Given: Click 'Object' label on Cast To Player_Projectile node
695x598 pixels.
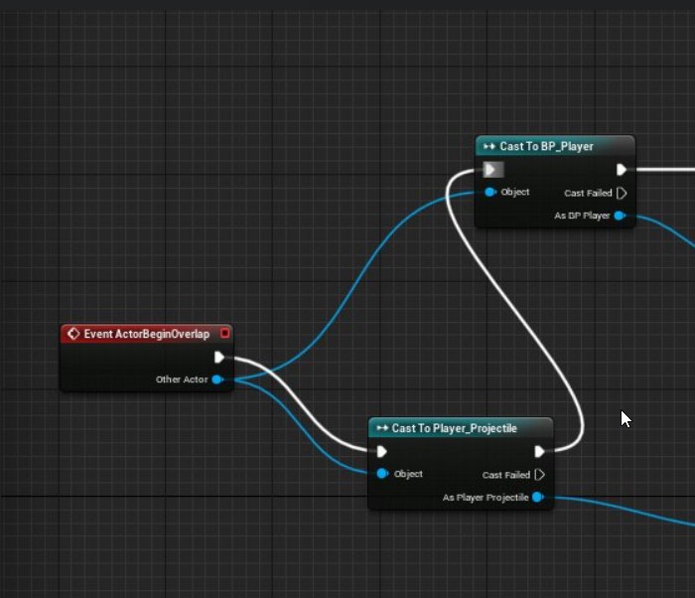Looking at the screenshot, I should tap(408, 474).
